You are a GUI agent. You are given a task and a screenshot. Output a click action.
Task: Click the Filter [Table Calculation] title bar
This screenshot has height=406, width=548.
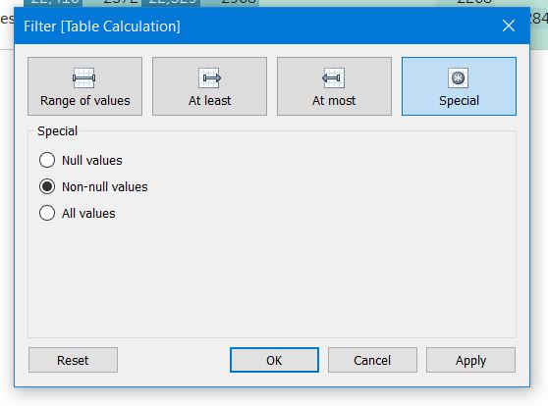pyautogui.click(x=272, y=25)
